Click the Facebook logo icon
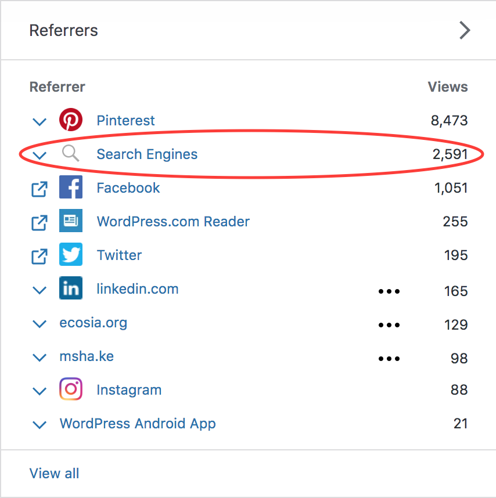Image resolution: width=496 pixels, height=498 pixels. [x=71, y=188]
